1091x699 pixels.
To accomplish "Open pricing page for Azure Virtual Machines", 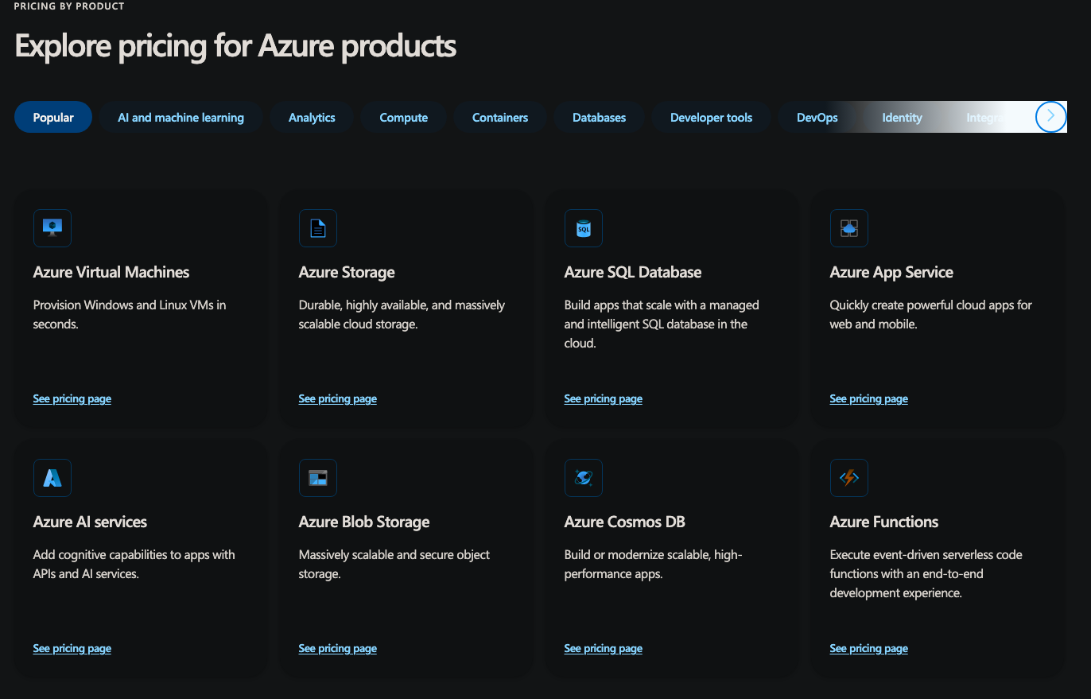I will coord(72,399).
